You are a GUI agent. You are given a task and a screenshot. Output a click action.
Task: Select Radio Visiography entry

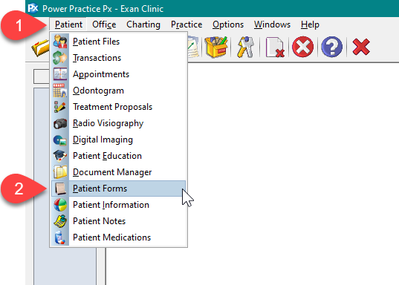tap(119, 123)
